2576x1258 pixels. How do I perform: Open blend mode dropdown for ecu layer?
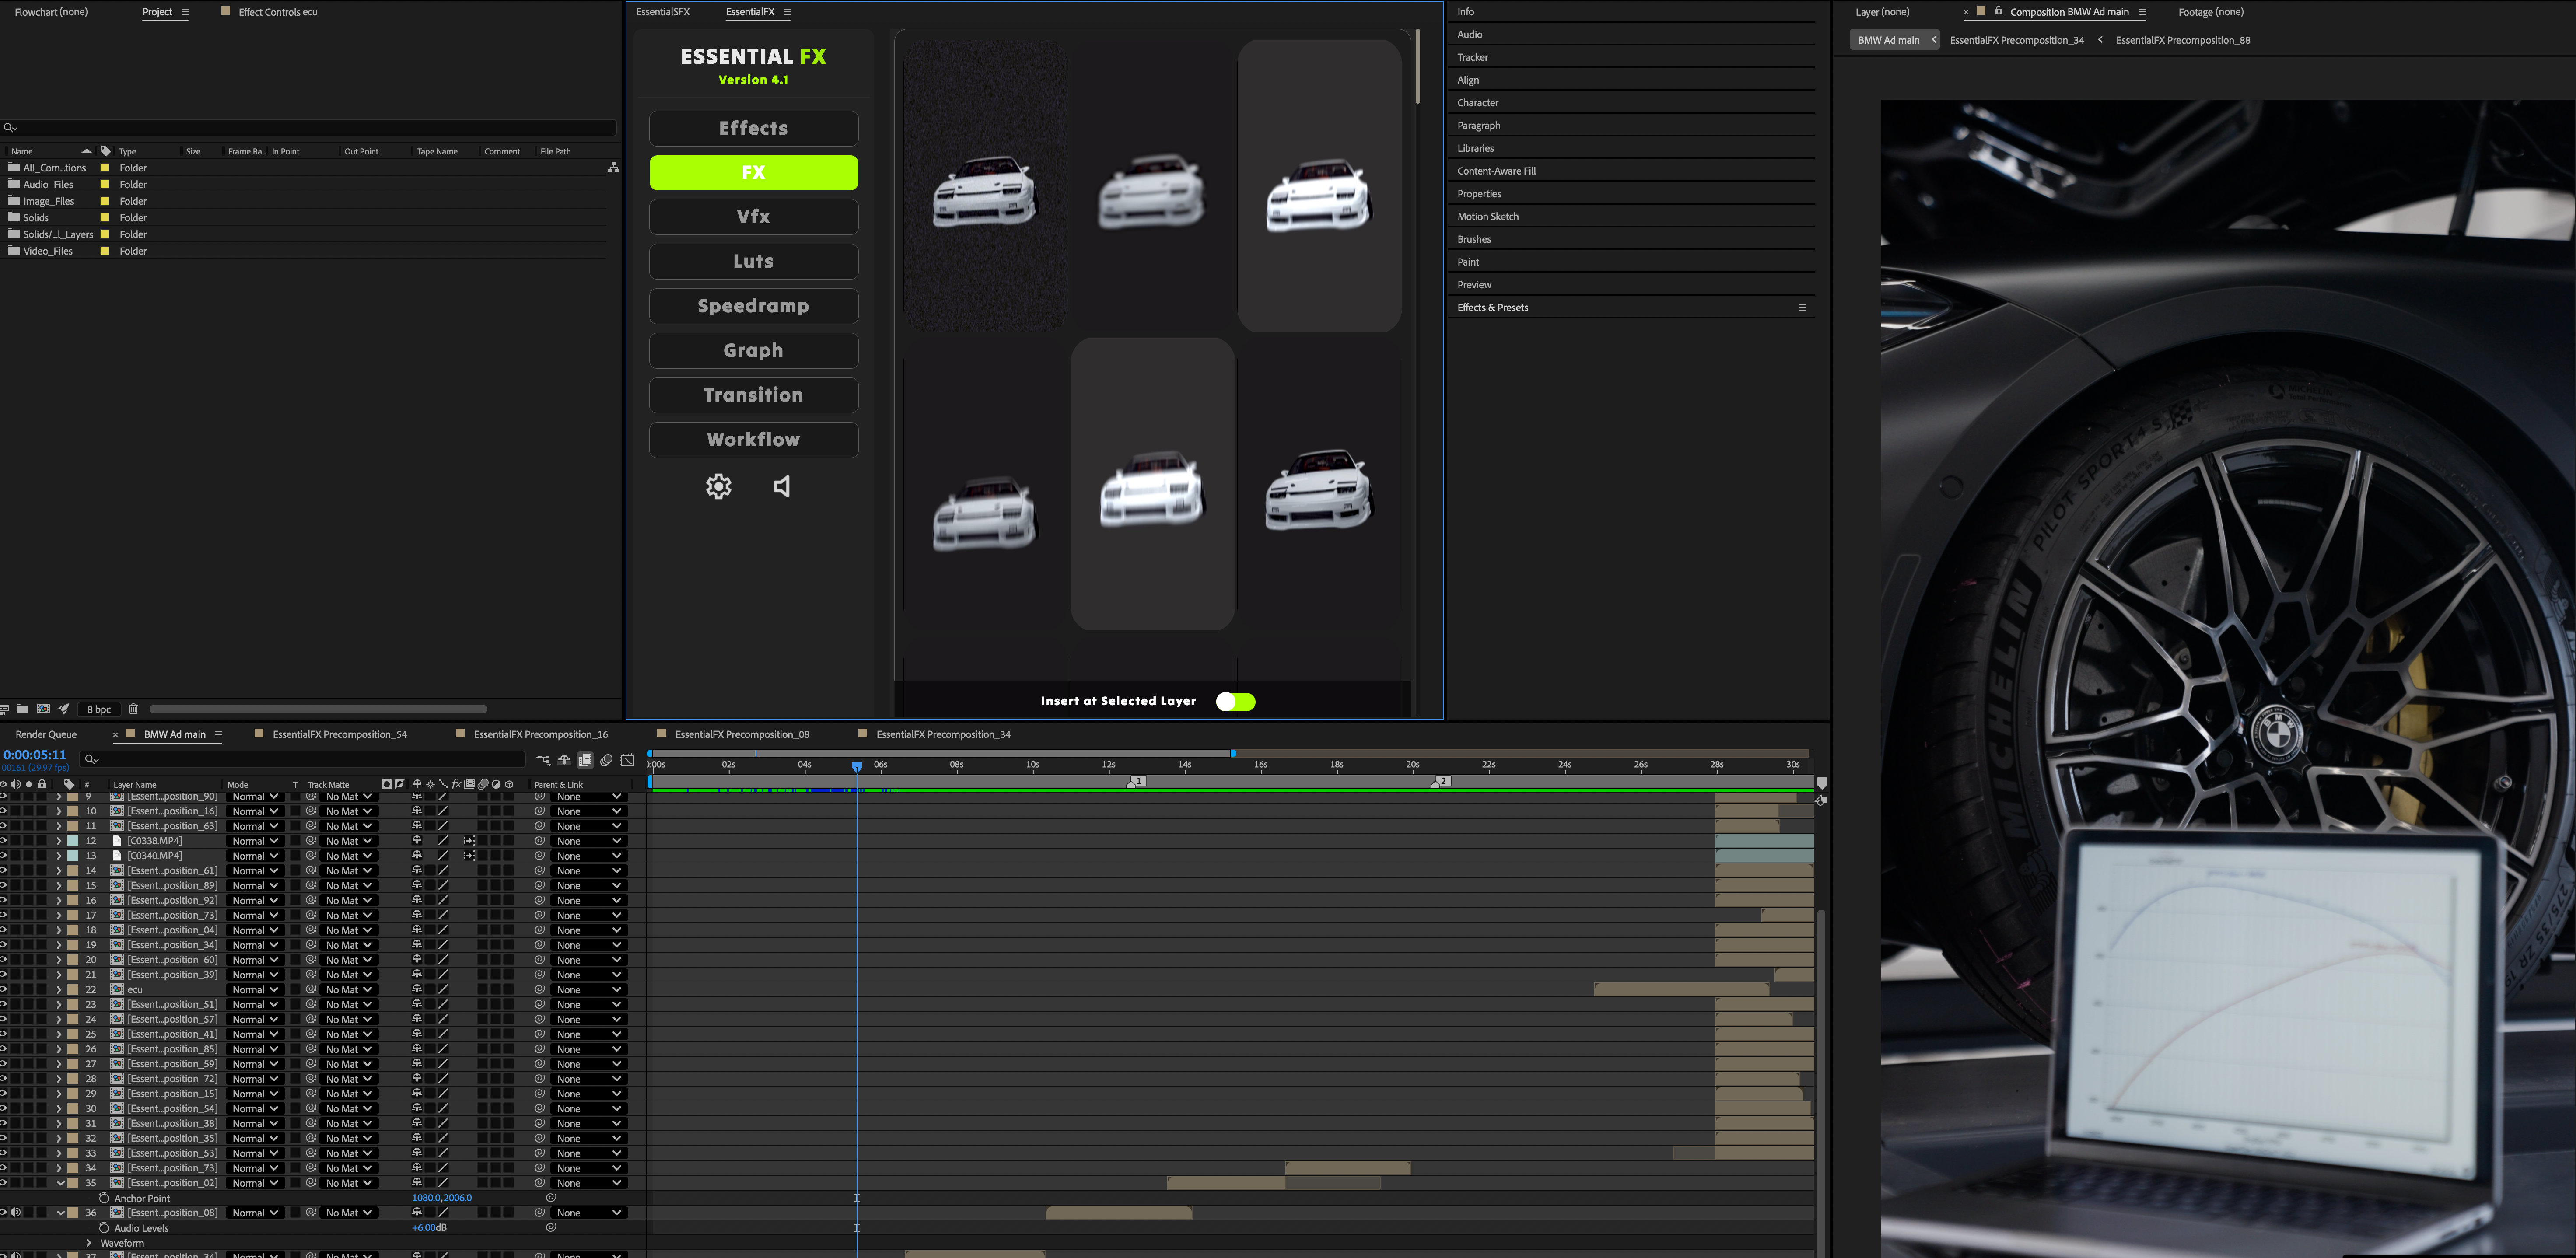[255, 990]
